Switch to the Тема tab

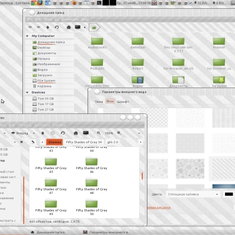click(x=99, y=102)
